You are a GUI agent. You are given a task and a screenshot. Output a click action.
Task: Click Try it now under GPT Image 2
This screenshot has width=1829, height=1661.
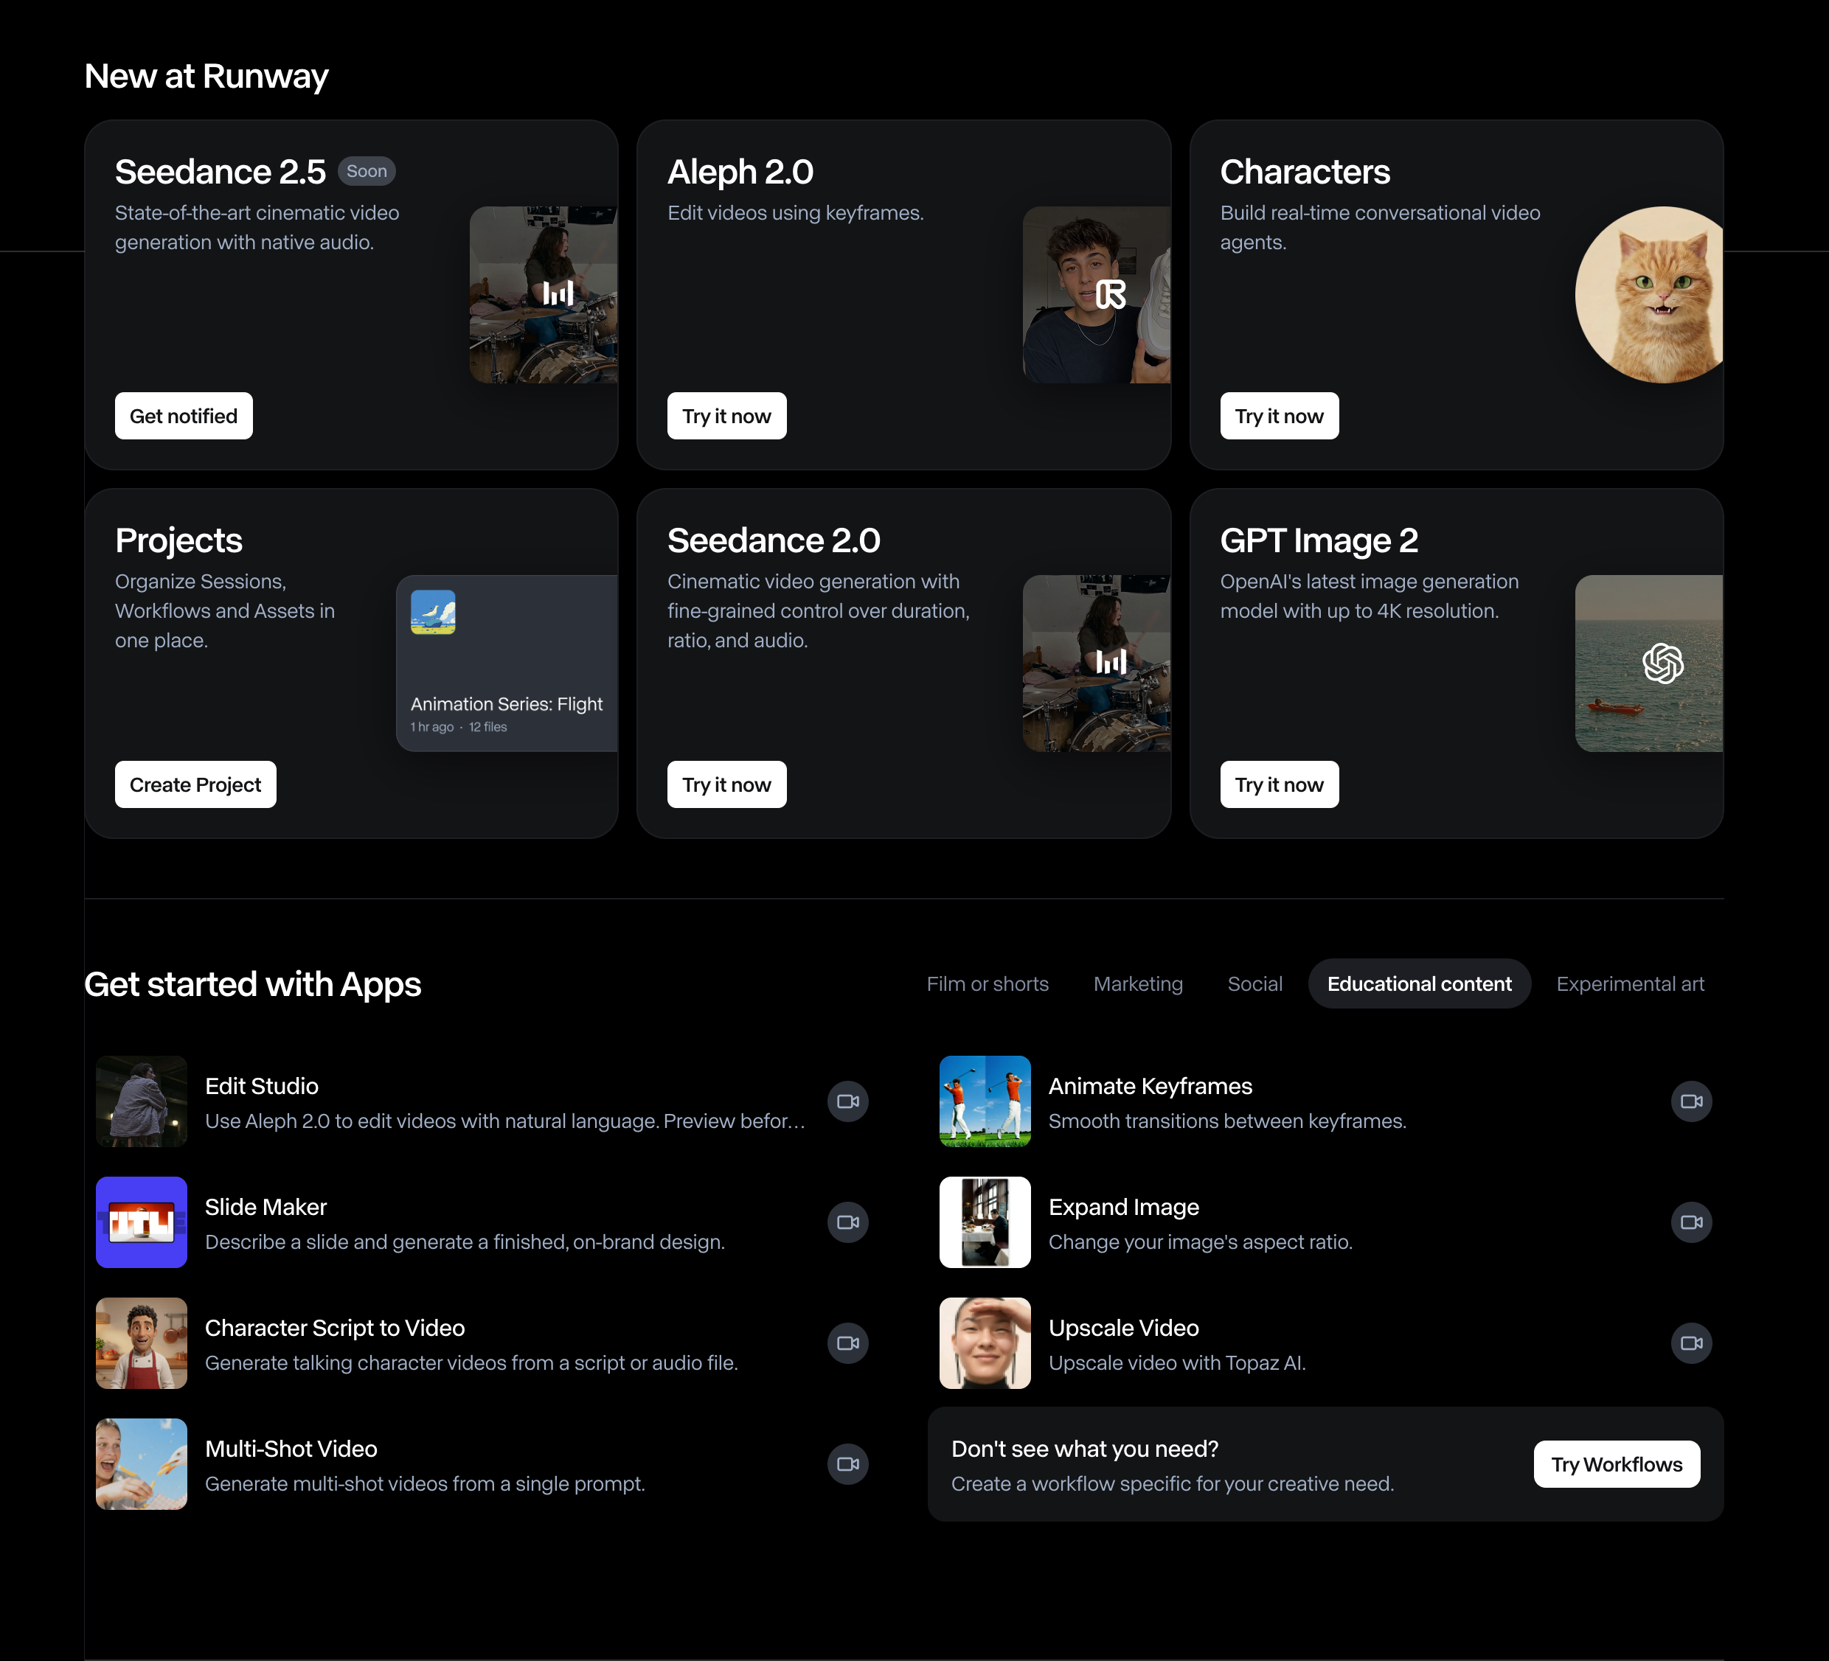[x=1280, y=784]
